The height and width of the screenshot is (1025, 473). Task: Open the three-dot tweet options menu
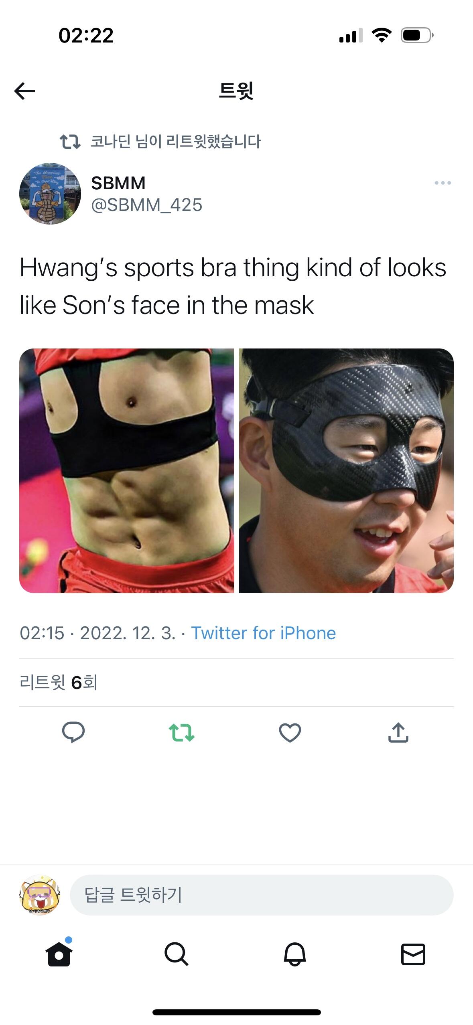pyautogui.click(x=443, y=183)
